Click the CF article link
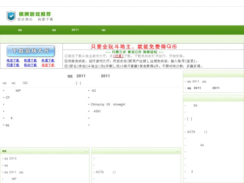The width and height of the screenshot is (244, 183). pos(8,97)
